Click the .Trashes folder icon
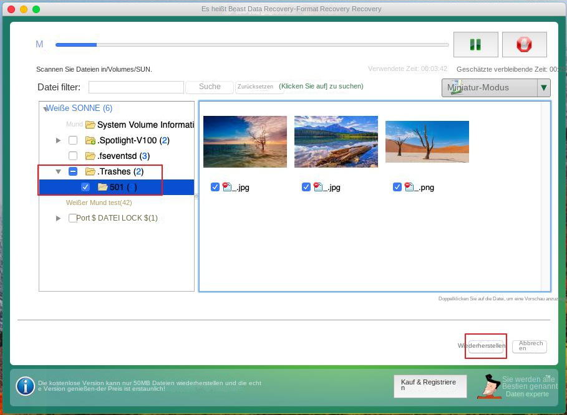This screenshot has width=567, height=415. pos(90,171)
